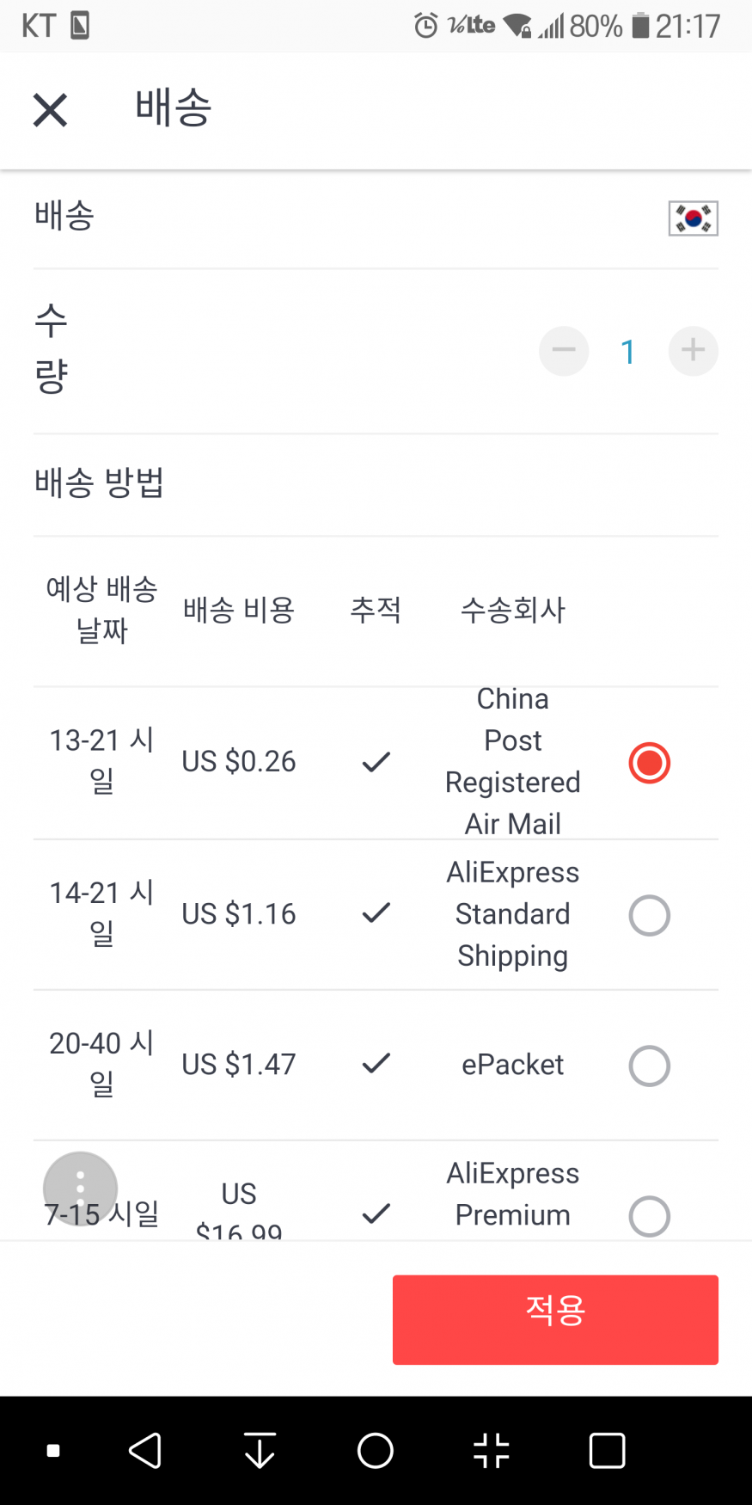The width and height of the screenshot is (752, 1505).
Task: Select China Post Registered Air Mail radio
Action: tap(649, 763)
